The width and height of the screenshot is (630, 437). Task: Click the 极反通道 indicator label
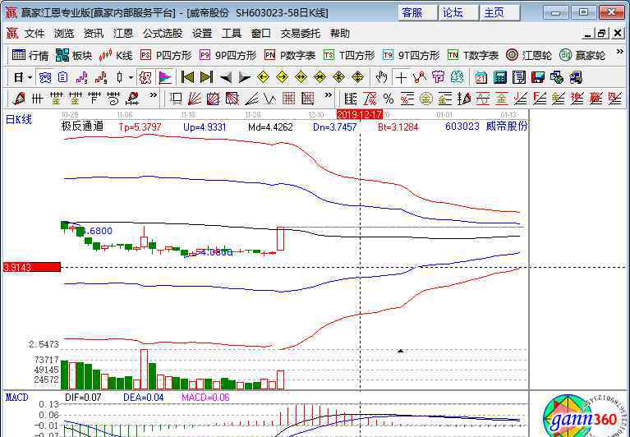point(82,126)
